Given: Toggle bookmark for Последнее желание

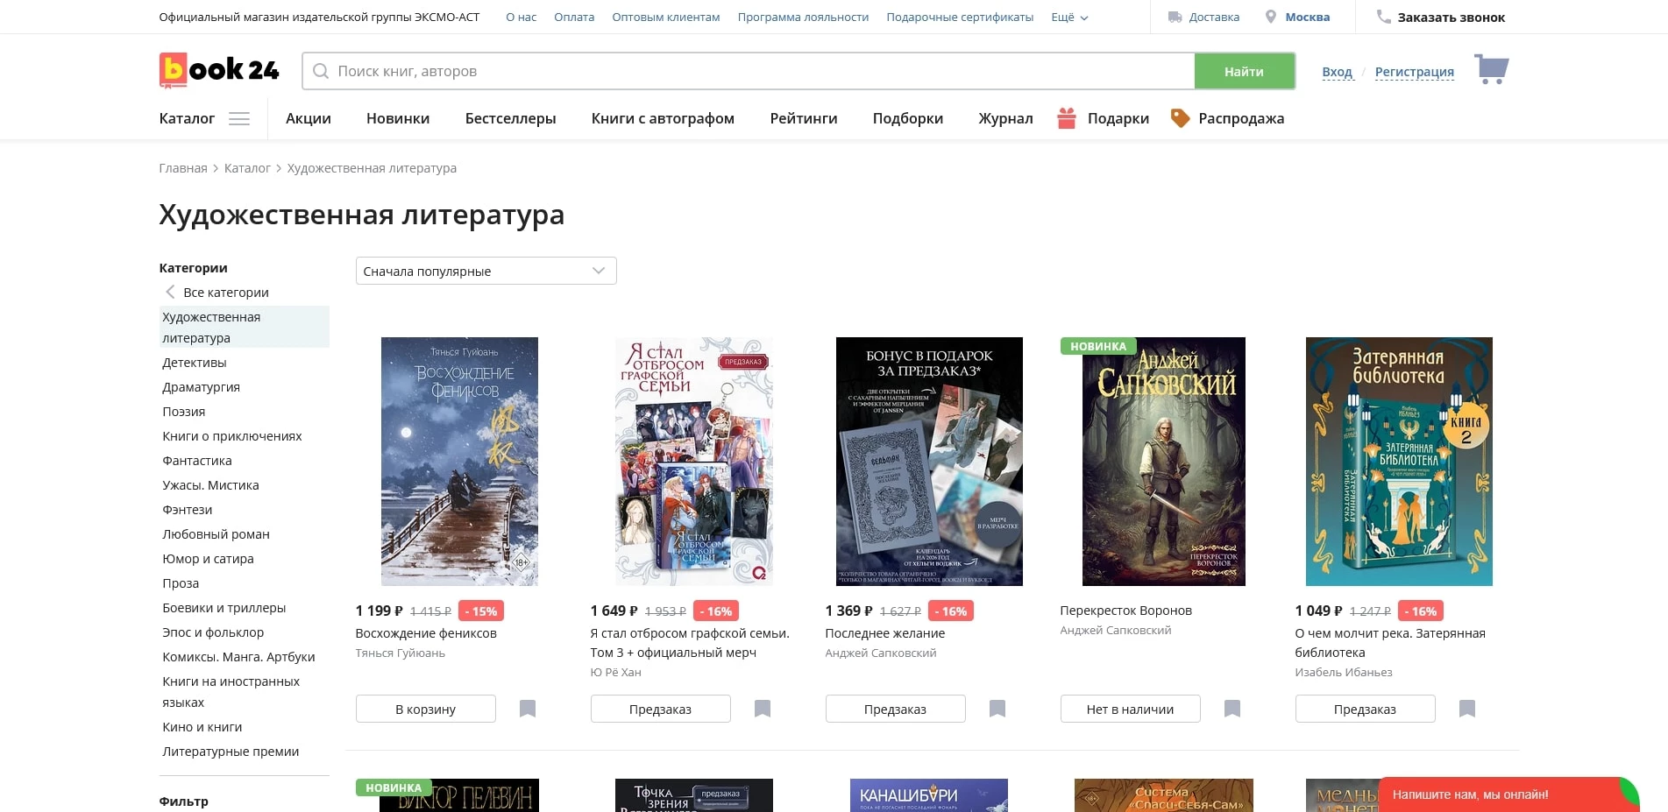Looking at the screenshot, I should pos(997,709).
